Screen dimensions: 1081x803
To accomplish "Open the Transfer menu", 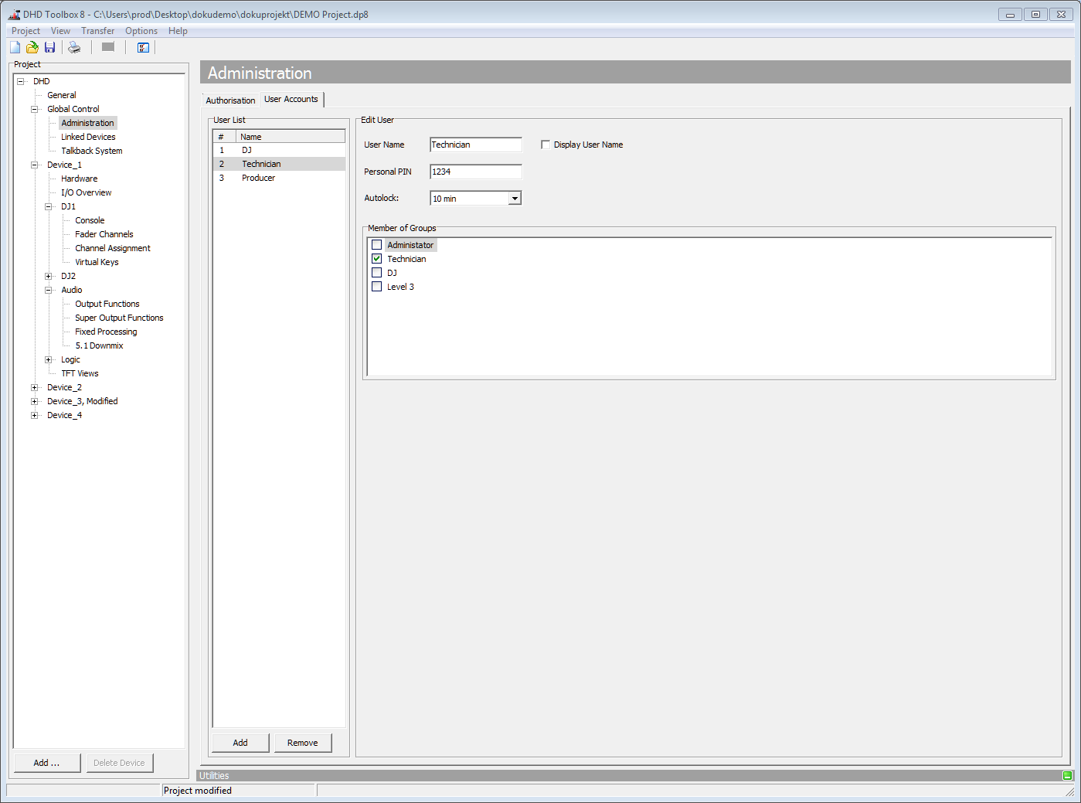I will tap(97, 30).
